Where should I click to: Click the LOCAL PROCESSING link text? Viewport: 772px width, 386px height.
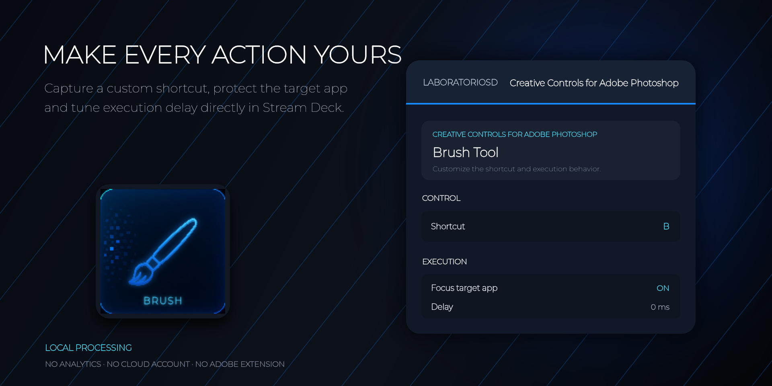point(88,348)
